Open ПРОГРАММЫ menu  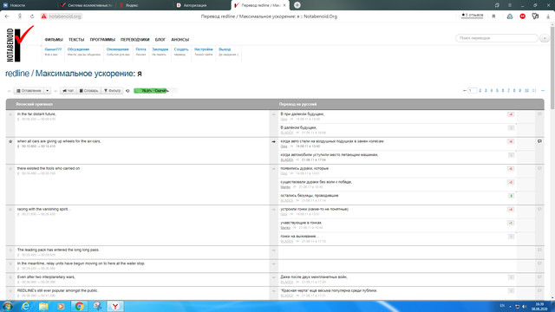tap(102, 40)
